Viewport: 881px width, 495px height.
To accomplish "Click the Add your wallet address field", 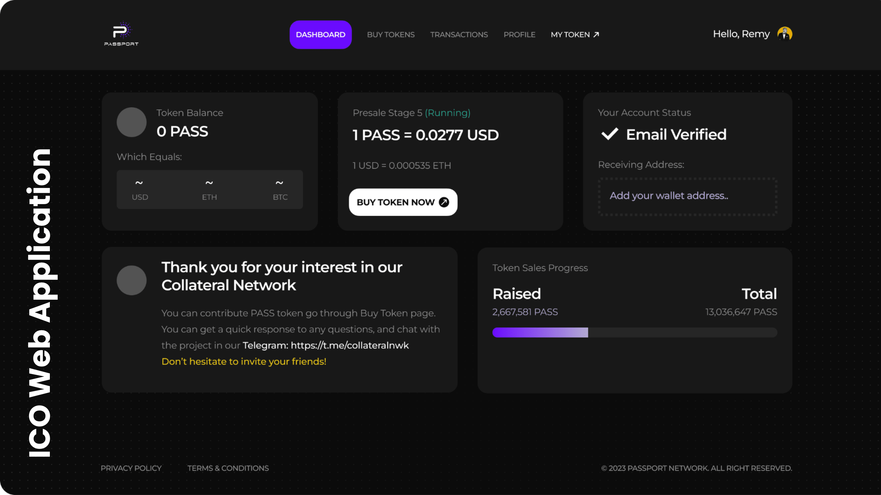I will tap(688, 196).
